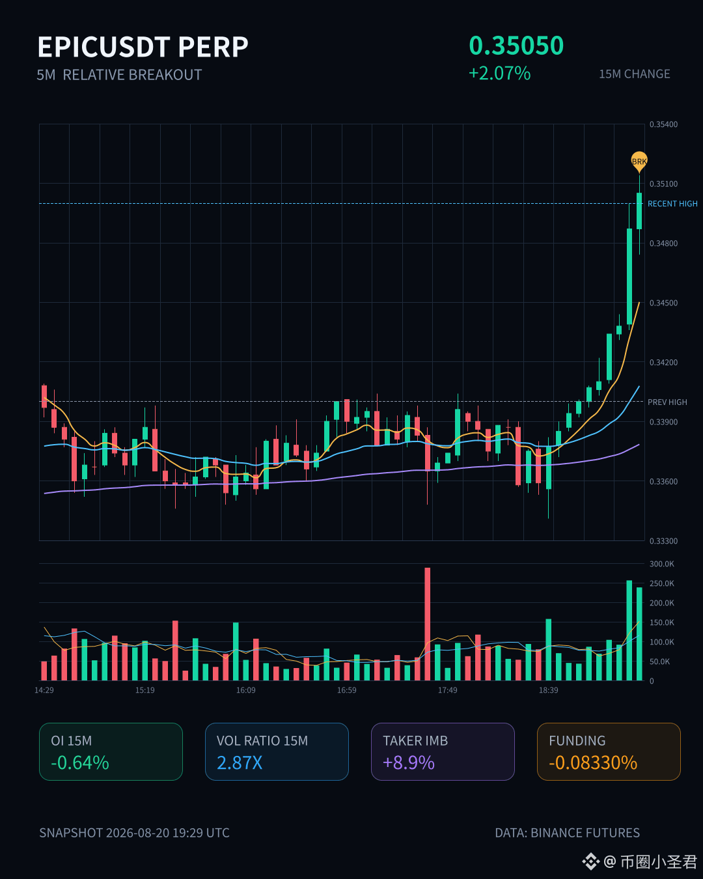Click the current price 0.35050
The height and width of the screenshot is (879, 703).
point(516,46)
